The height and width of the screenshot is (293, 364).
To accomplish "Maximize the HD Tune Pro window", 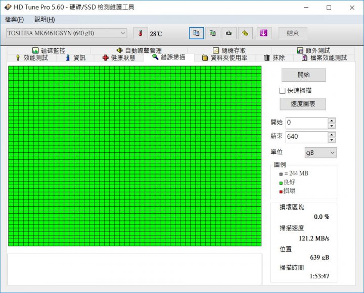I will pos(329,8).
